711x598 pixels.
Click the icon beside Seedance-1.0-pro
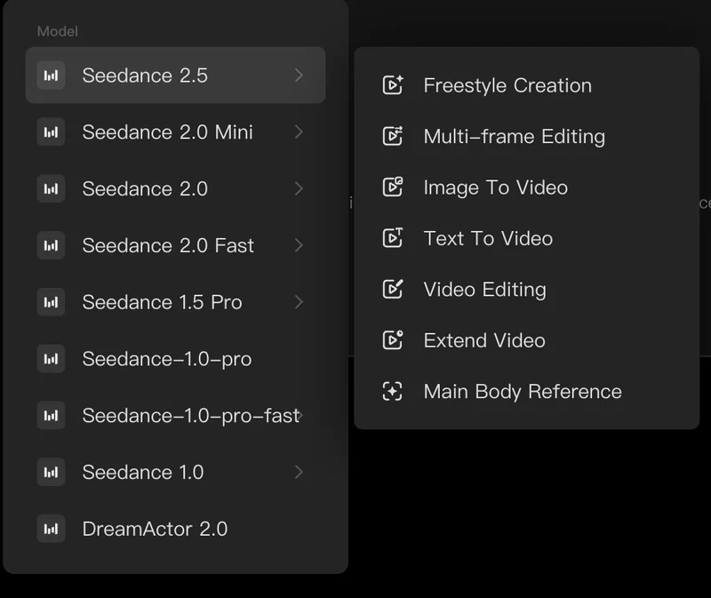coord(51,359)
